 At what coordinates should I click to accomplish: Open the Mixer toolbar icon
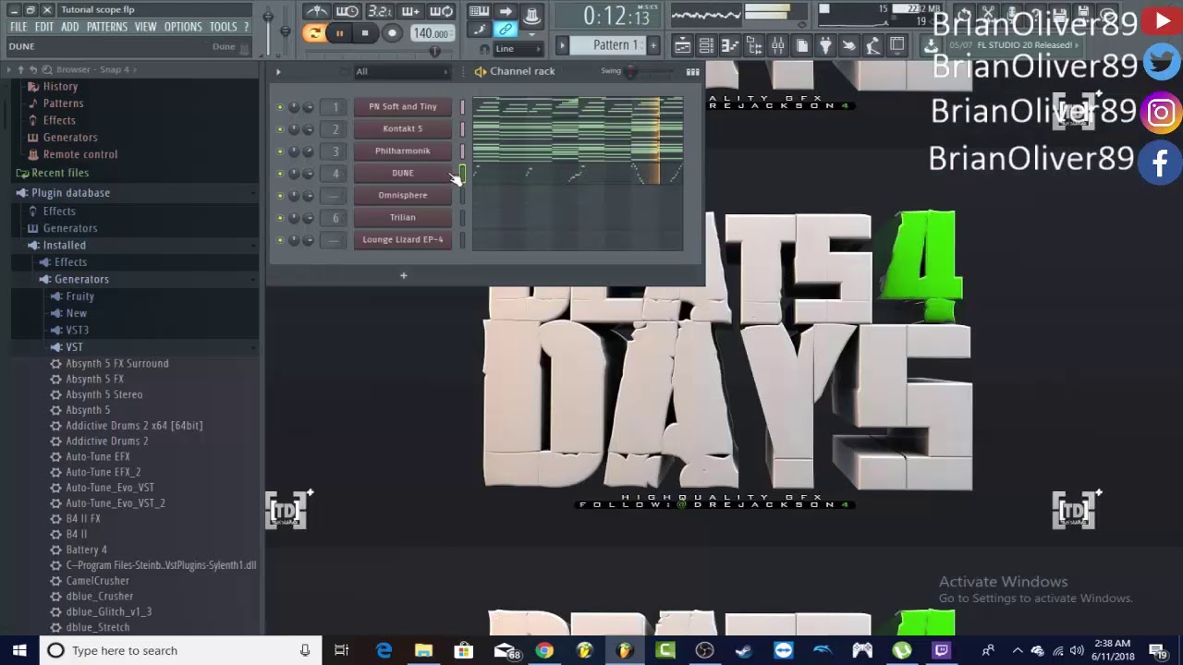coord(778,45)
